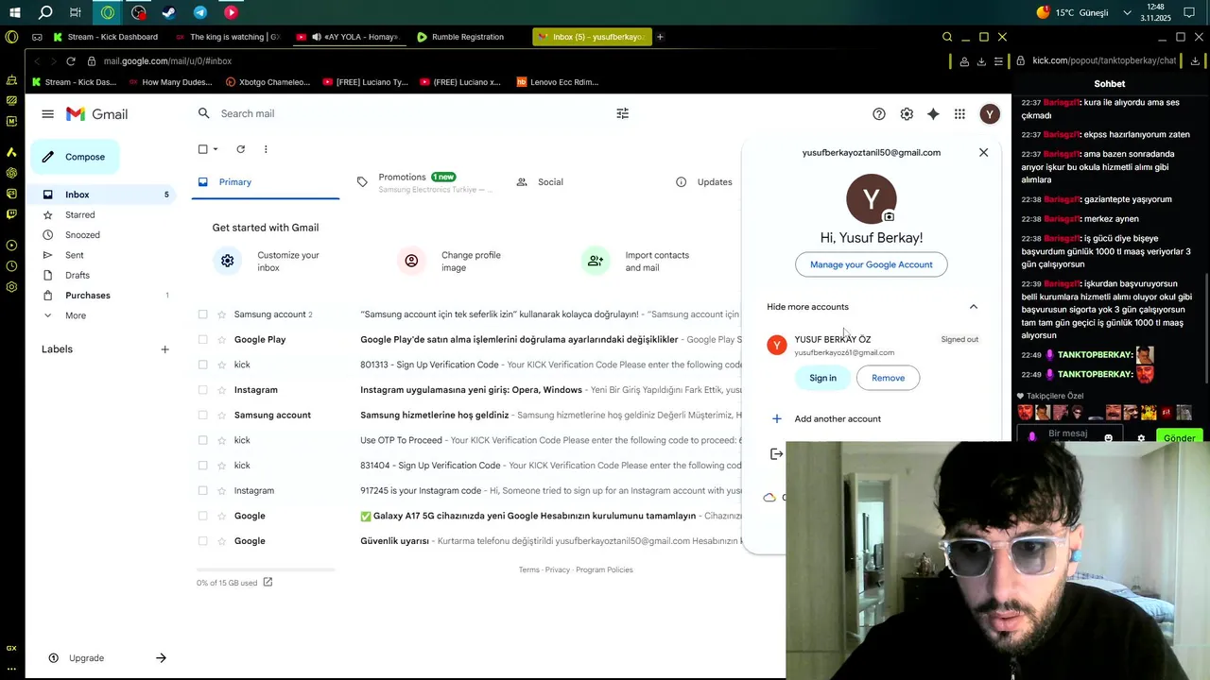Refresh the inbox

tap(240, 149)
